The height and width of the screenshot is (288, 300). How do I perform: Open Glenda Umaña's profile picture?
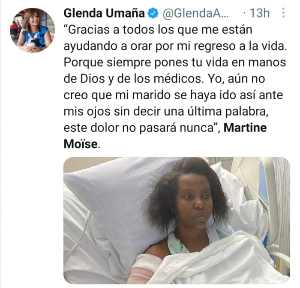[x=33, y=30]
